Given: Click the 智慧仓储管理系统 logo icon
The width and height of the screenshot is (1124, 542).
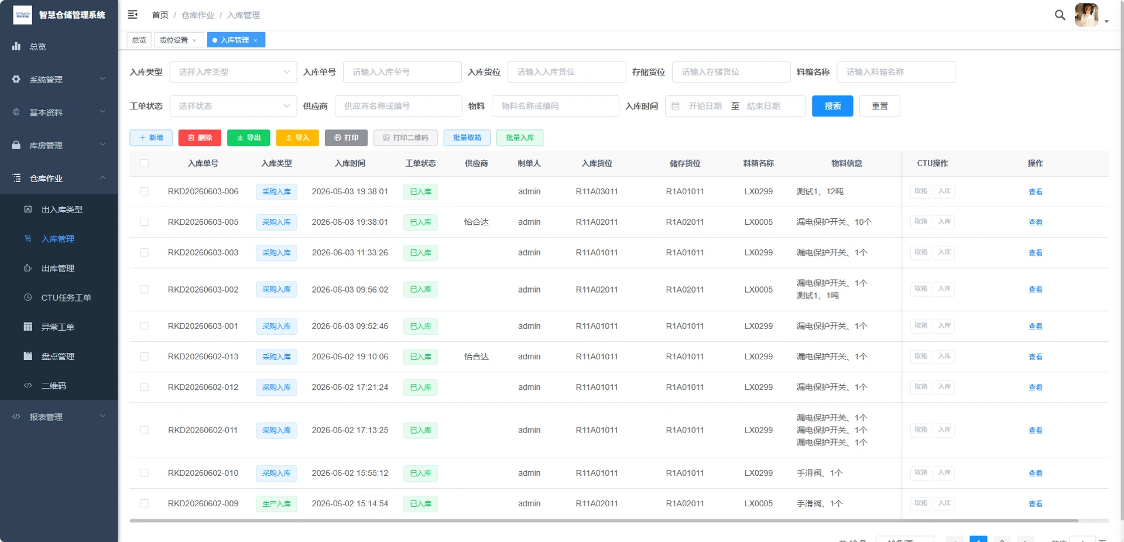Looking at the screenshot, I should [x=22, y=15].
